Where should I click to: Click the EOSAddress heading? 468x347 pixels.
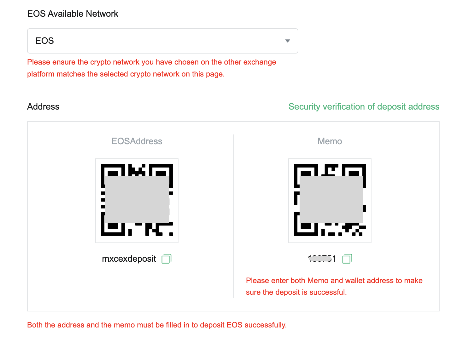(x=137, y=141)
